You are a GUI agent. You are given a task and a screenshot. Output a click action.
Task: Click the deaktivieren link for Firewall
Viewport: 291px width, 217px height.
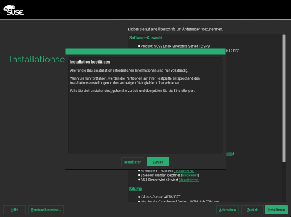point(184,171)
